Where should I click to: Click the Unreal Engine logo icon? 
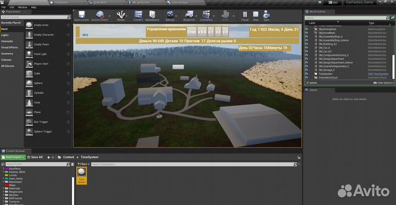(2, 2)
